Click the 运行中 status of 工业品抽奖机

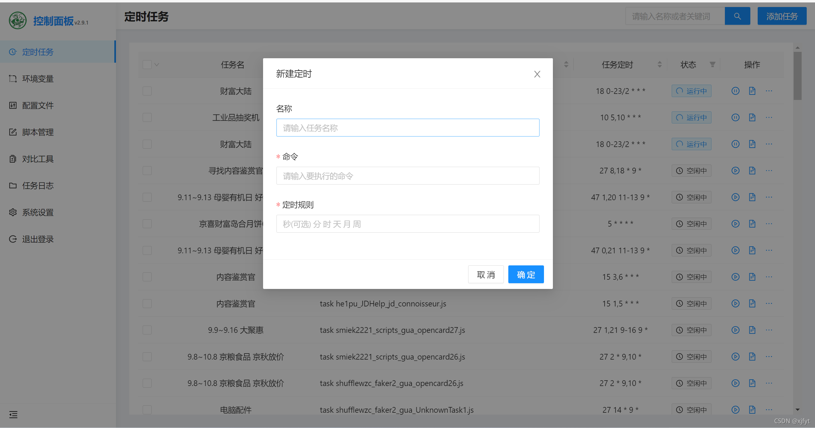(691, 117)
